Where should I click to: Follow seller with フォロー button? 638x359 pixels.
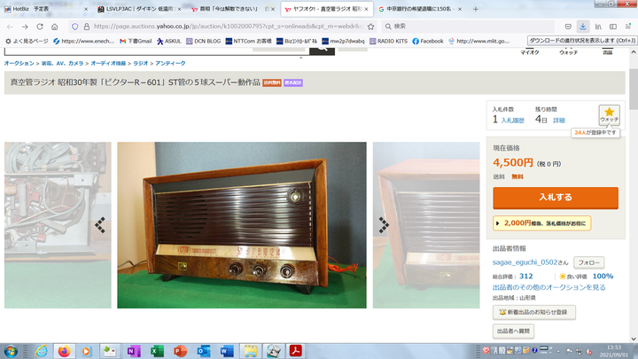click(x=589, y=263)
